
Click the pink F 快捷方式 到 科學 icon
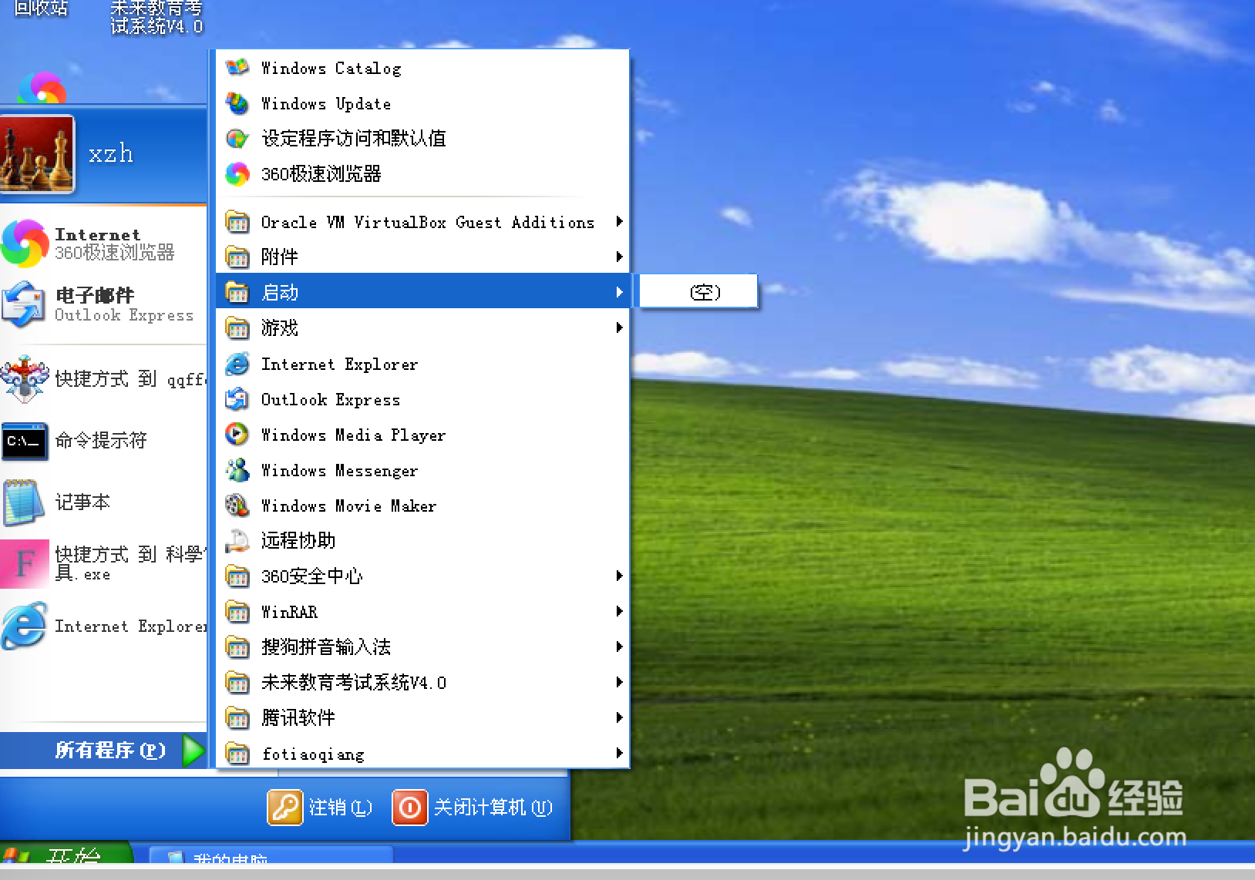(x=25, y=564)
